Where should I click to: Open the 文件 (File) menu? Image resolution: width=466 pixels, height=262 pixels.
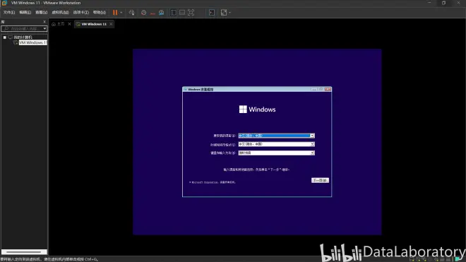coord(9,13)
